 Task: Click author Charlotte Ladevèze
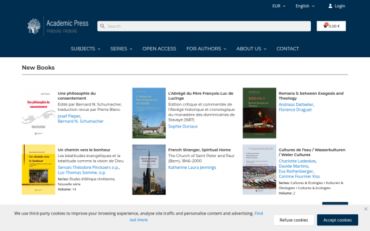point(297,161)
